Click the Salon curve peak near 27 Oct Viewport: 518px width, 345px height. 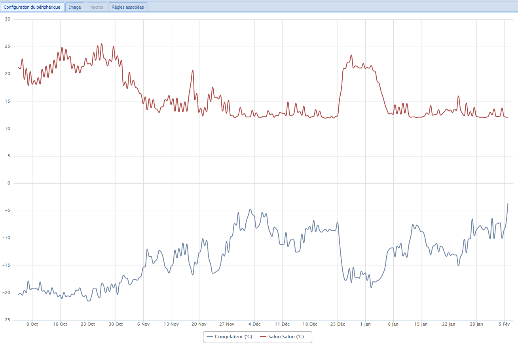point(102,44)
